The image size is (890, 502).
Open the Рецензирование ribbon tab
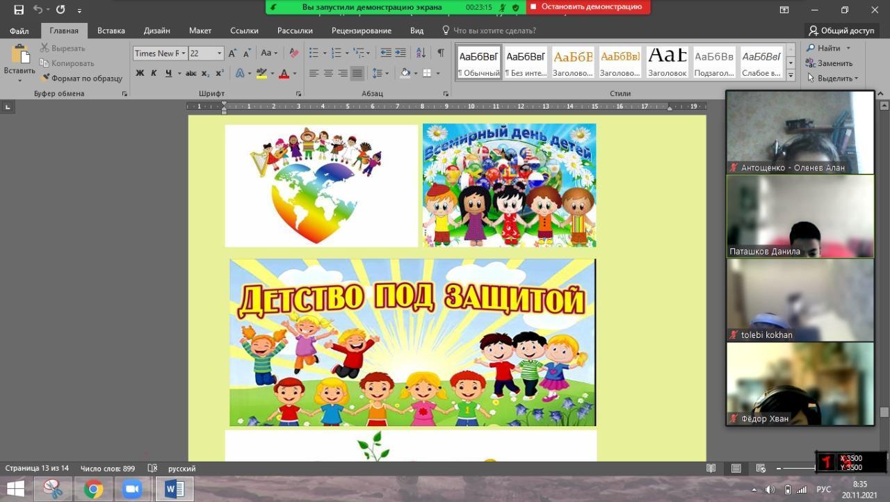tap(361, 31)
